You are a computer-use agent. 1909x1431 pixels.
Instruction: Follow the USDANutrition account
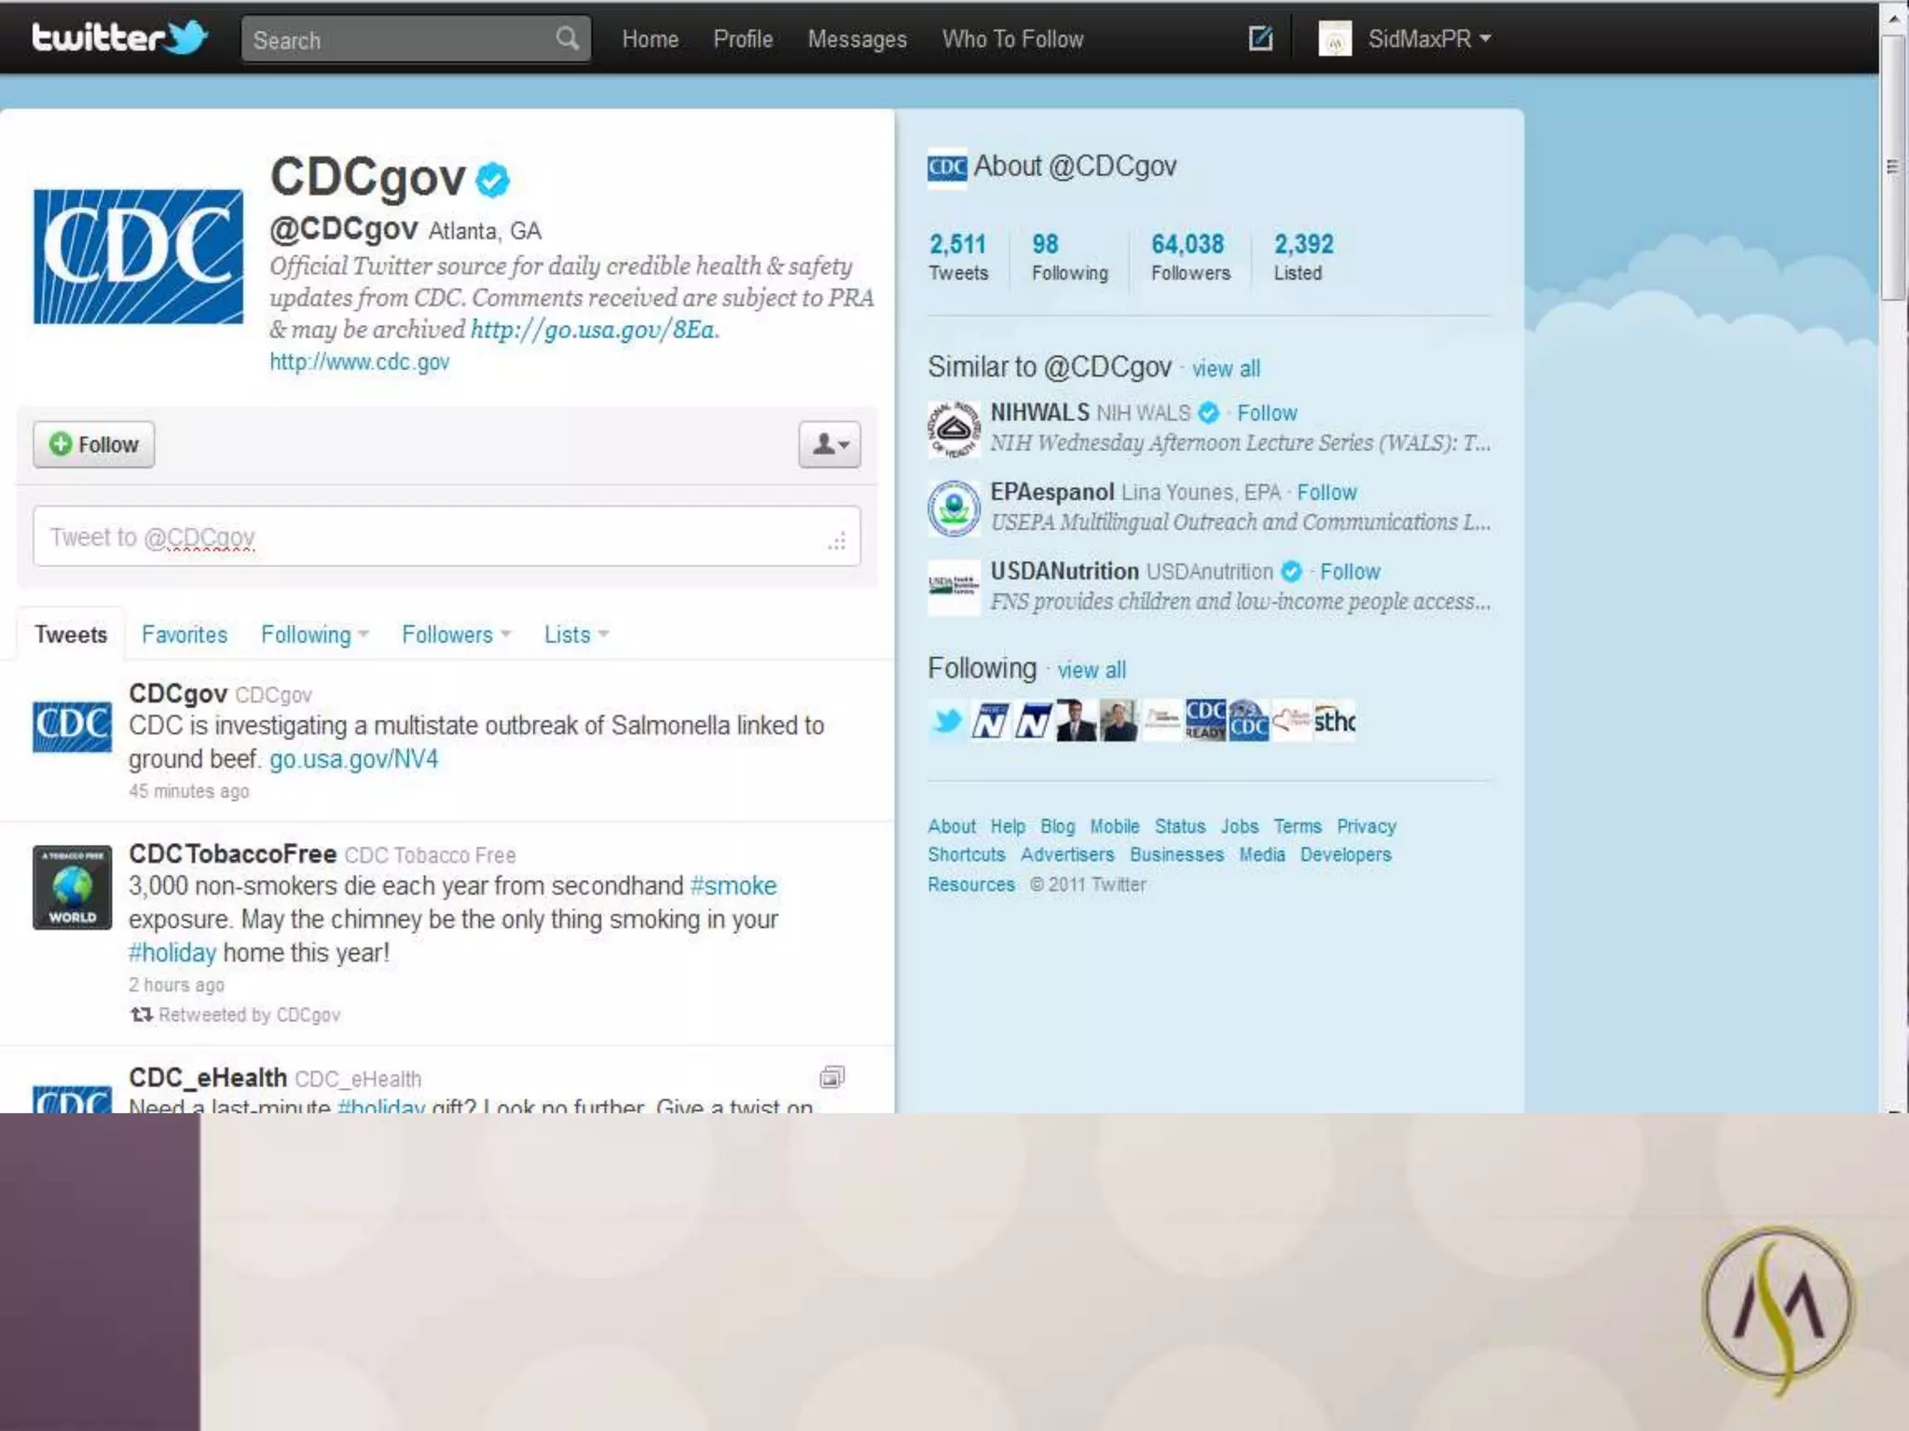pos(1350,571)
